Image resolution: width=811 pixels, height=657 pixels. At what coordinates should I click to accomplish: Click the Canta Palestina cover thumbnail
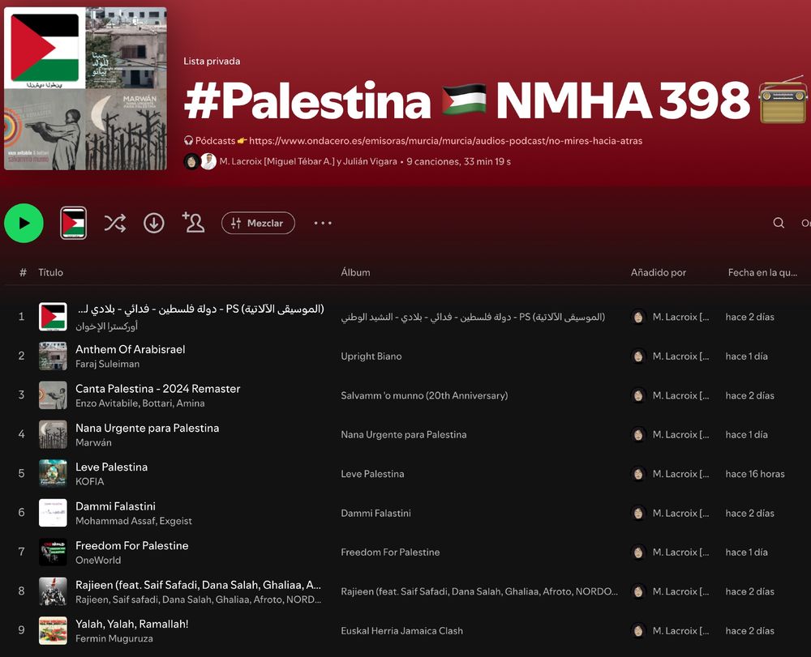click(x=53, y=395)
